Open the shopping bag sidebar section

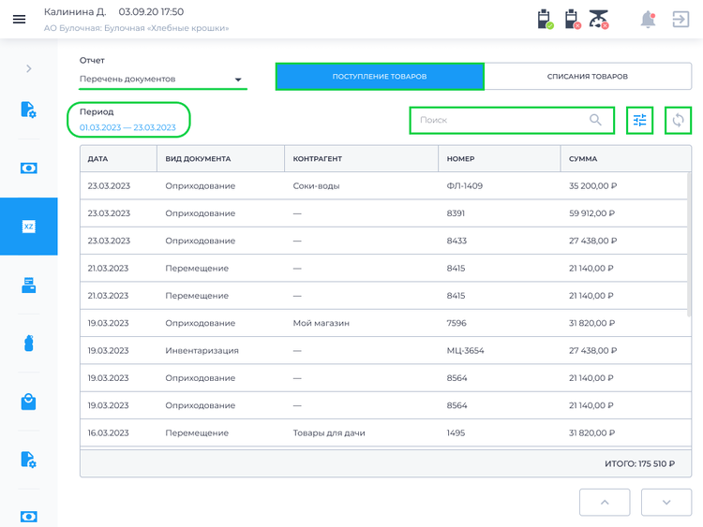pos(29,402)
